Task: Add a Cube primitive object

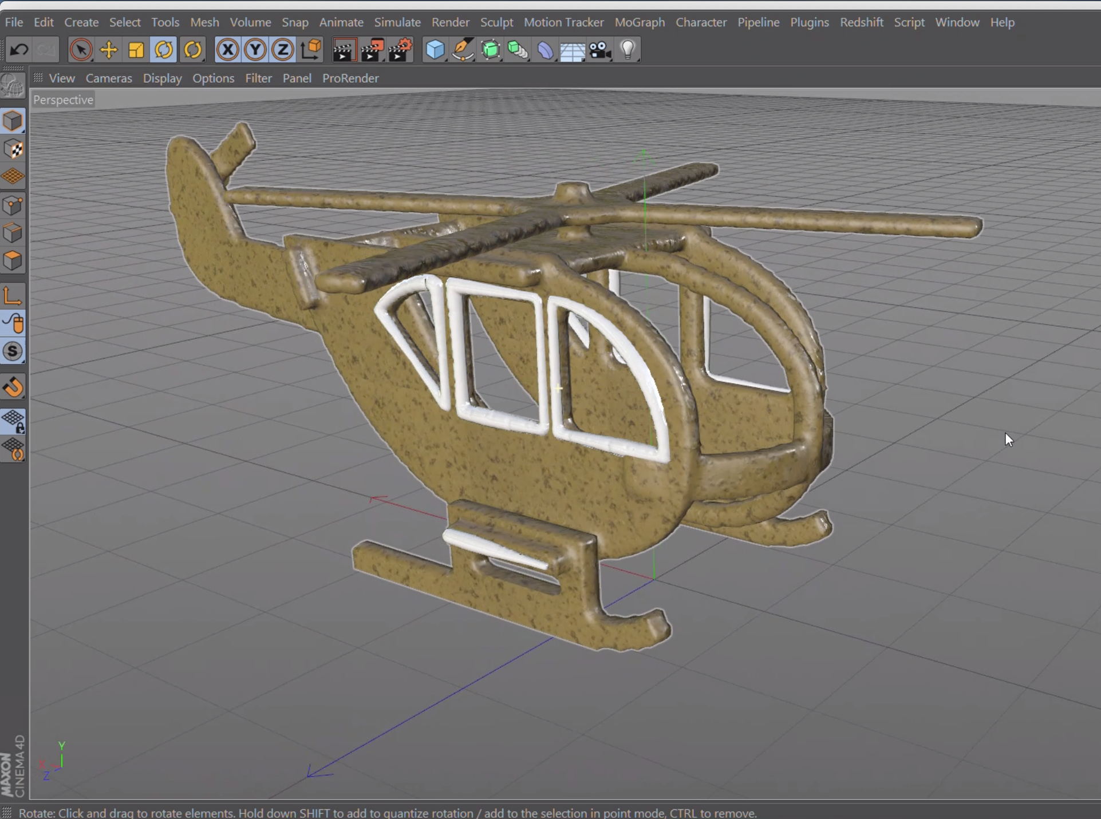Action: click(435, 50)
